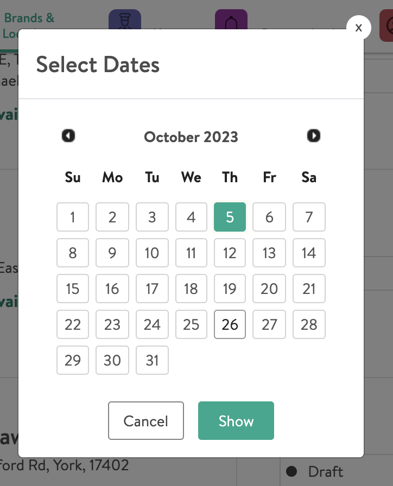Close the Select Dates dialog
This screenshot has height=486, width=393.
pos(358,28)
